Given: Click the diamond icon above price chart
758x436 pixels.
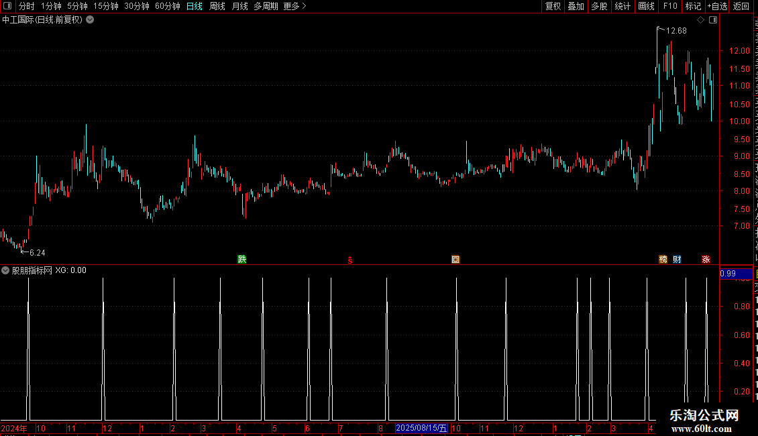Looking at the screenshot, I should [x=700, y=20].
